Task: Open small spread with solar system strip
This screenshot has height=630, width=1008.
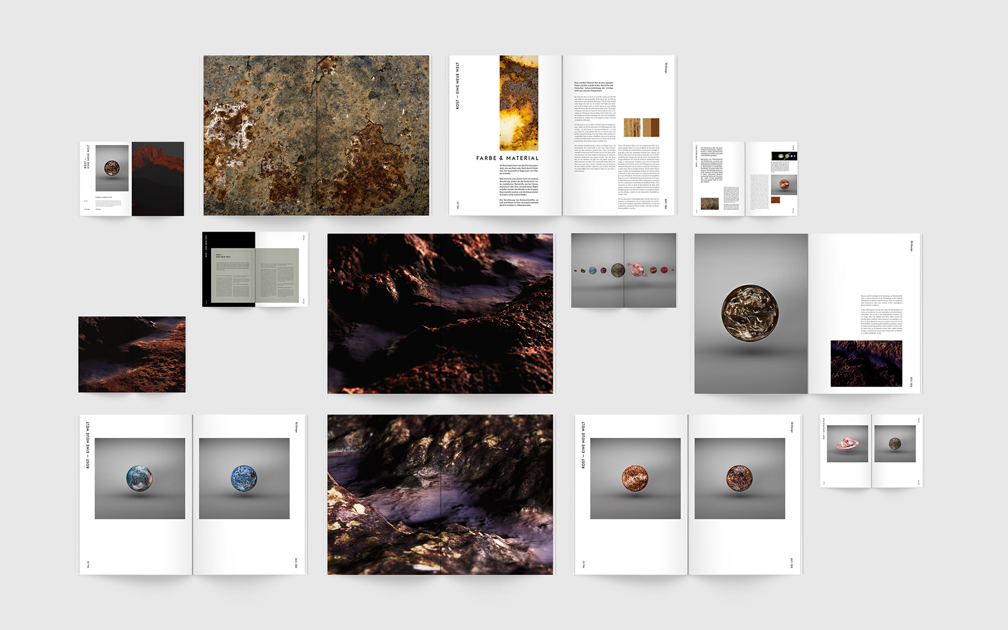Action: (x=745, y=178)
